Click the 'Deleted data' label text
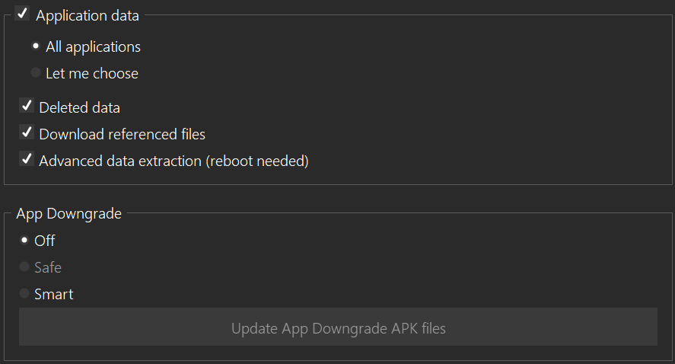 [x=79, y=108]
